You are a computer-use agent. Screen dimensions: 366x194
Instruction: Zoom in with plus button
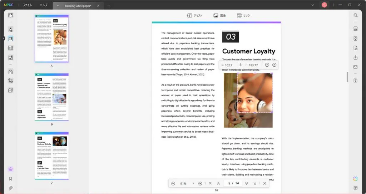click(x=200, y=184)
